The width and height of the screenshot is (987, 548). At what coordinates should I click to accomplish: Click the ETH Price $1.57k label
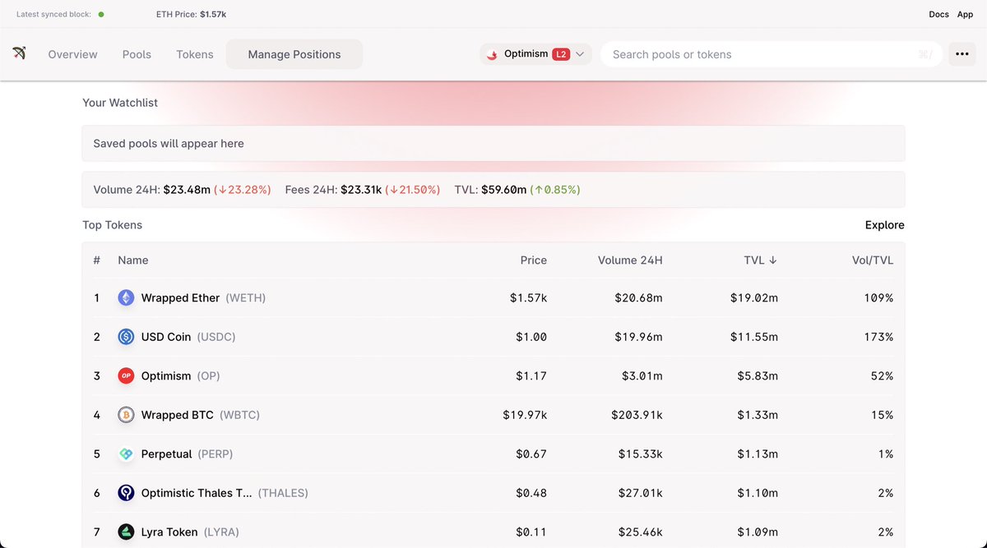(x=191, y=14)
